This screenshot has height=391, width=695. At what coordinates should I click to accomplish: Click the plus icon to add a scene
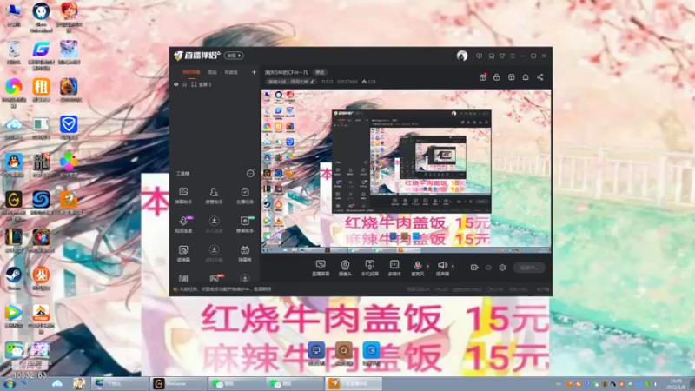(x=254, y=72)
